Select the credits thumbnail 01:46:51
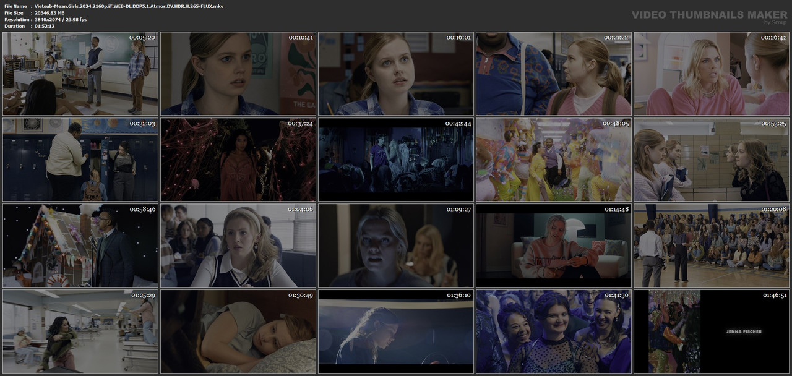The image size is (792, 376). (x=712, y=331)
